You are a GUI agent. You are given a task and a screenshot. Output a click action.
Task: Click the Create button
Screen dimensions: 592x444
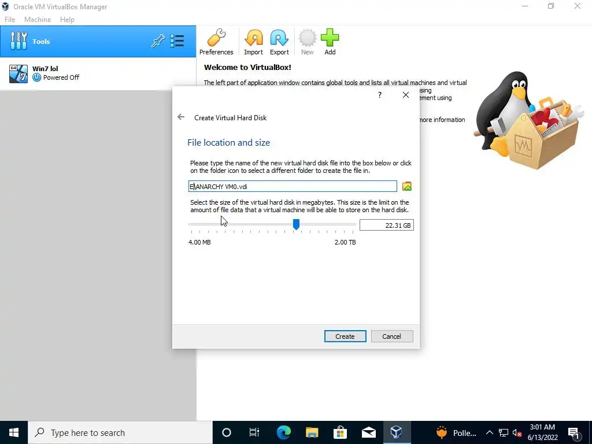345,336
